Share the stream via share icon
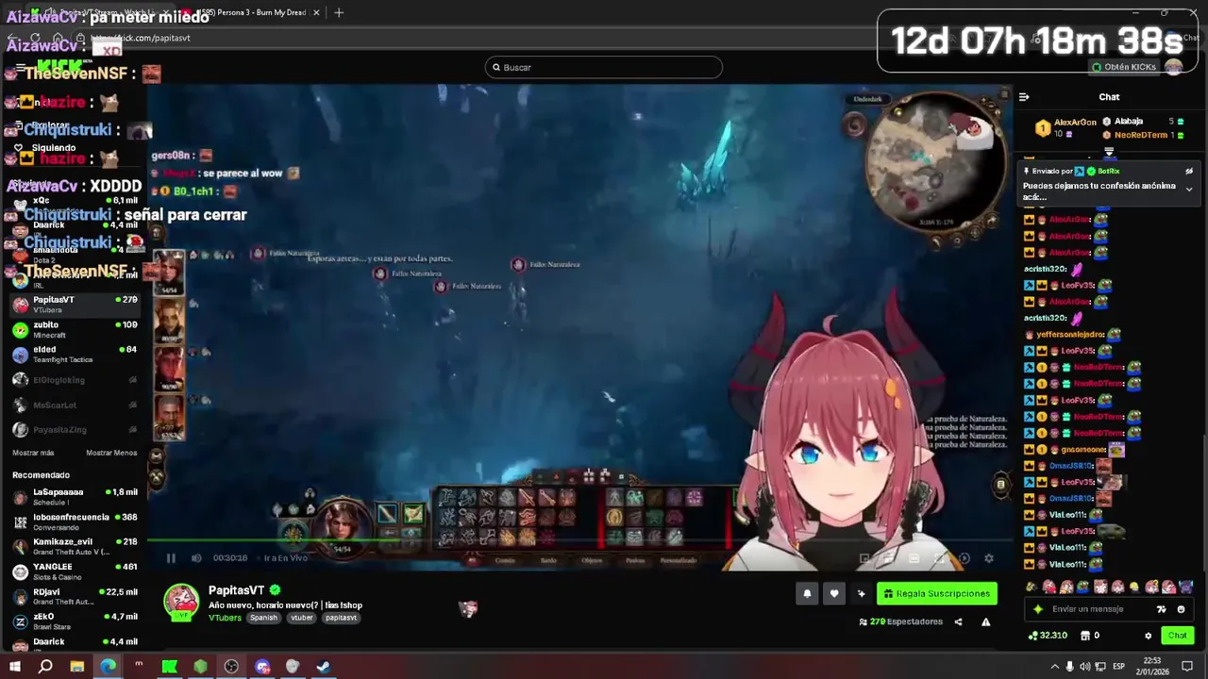The width and height of the screenshot is (1208, 679). point(958,622)
